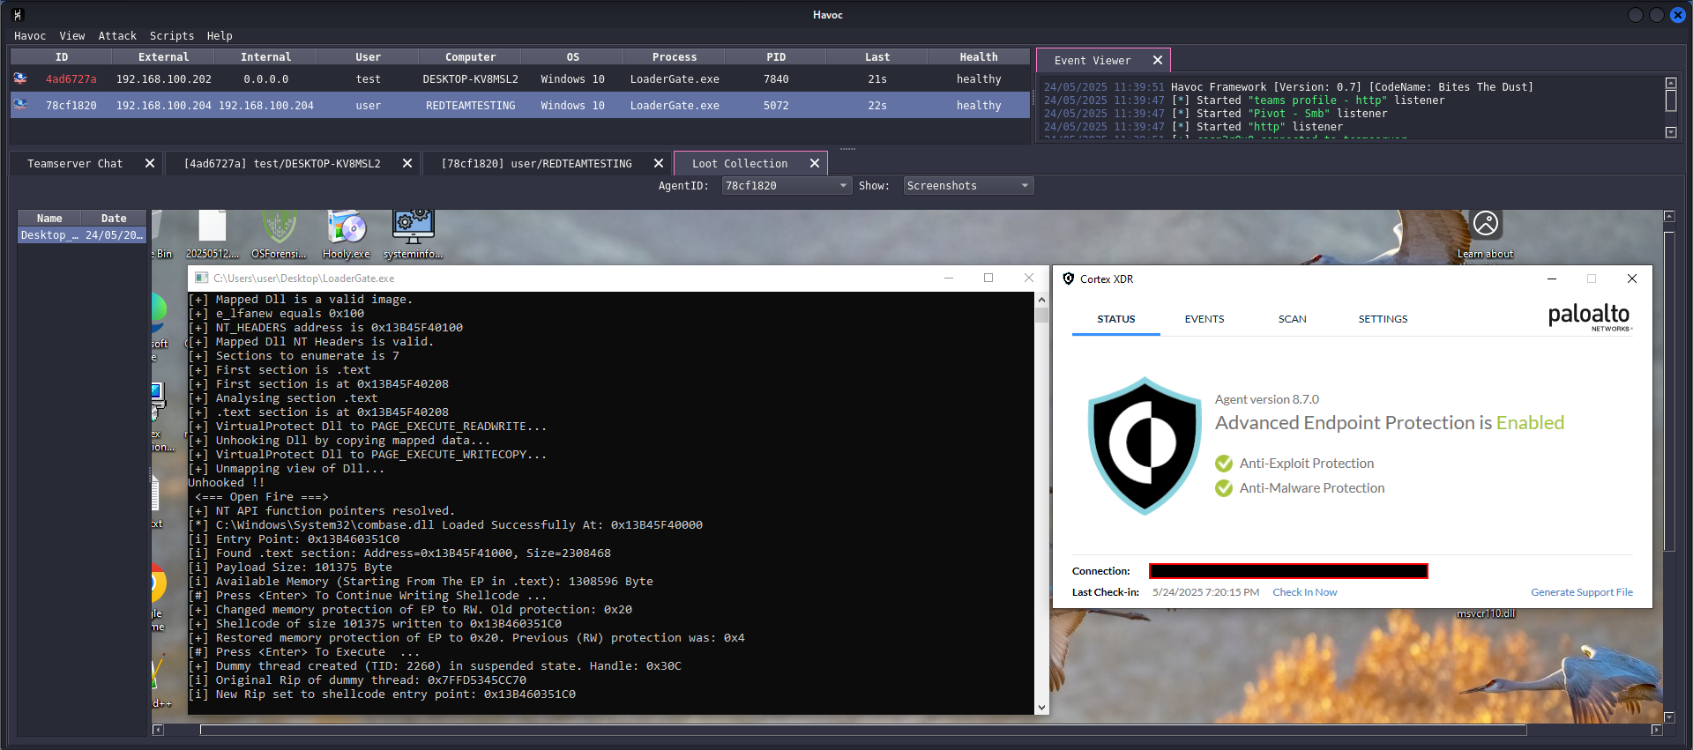Select agent 4ad6727a session row icon
This screenshot has height=750, width=1693.
[x=20, y=78]
